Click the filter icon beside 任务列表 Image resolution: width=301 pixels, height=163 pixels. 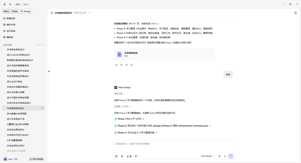(x=43, y=45)
